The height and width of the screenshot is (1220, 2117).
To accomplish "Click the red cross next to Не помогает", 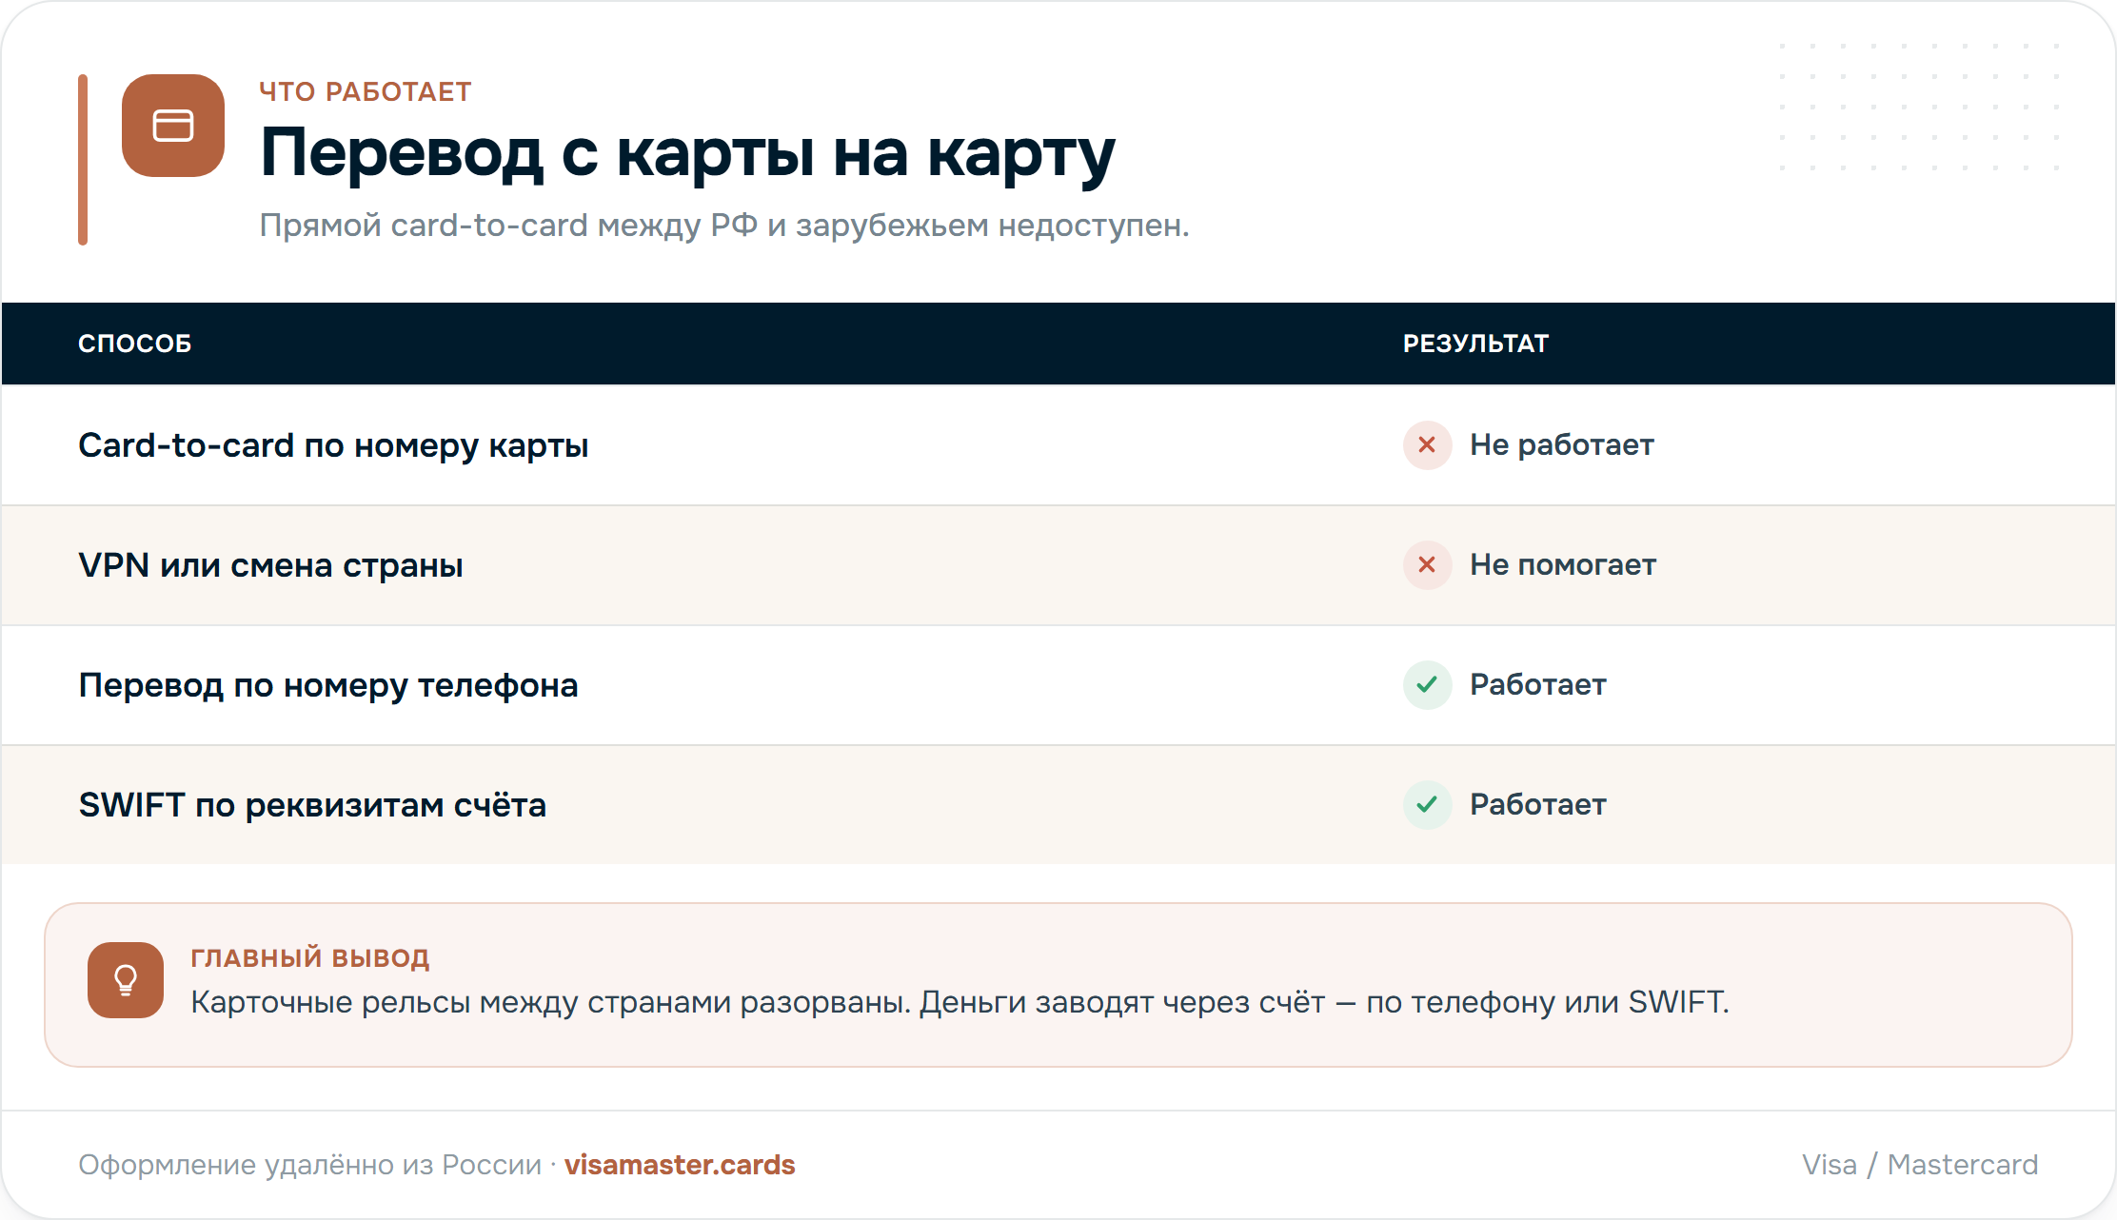I will [x=1427, y=565].
